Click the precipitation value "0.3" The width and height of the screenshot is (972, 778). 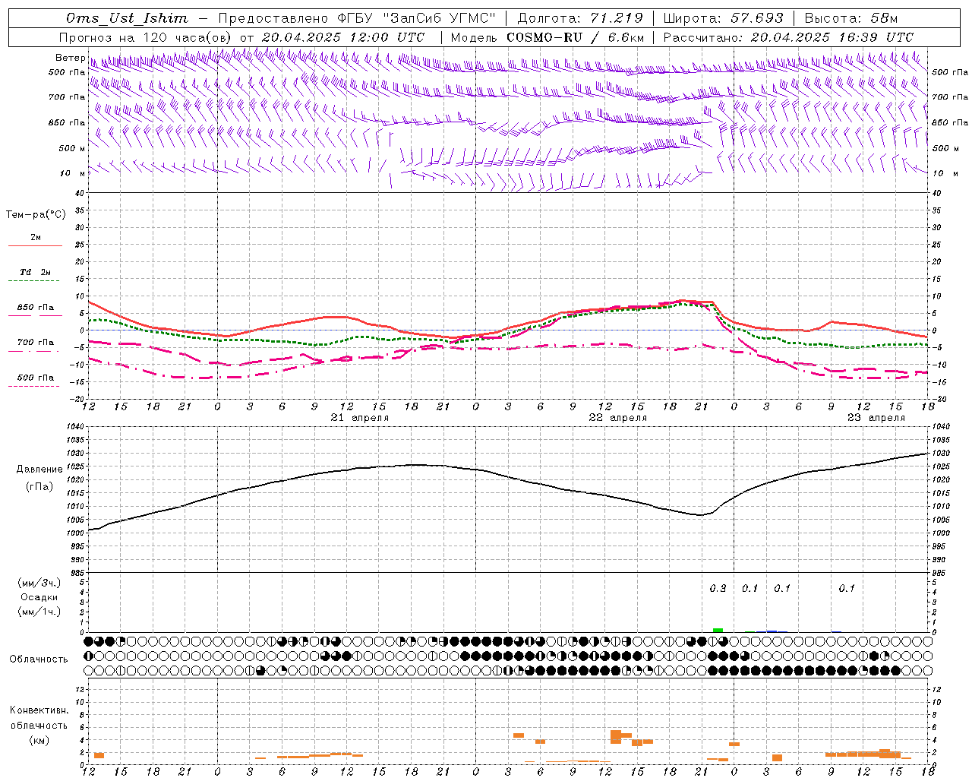(x=718, y=589)
